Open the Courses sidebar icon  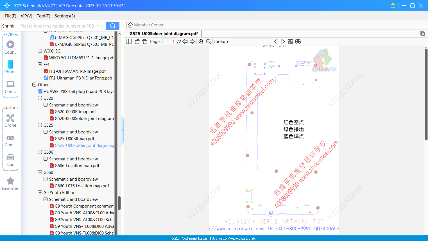tap(10, 47)
